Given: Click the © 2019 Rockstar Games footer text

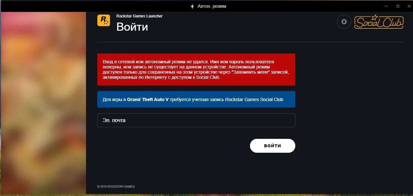Looking at the screenshot, I should coord(116,187).
